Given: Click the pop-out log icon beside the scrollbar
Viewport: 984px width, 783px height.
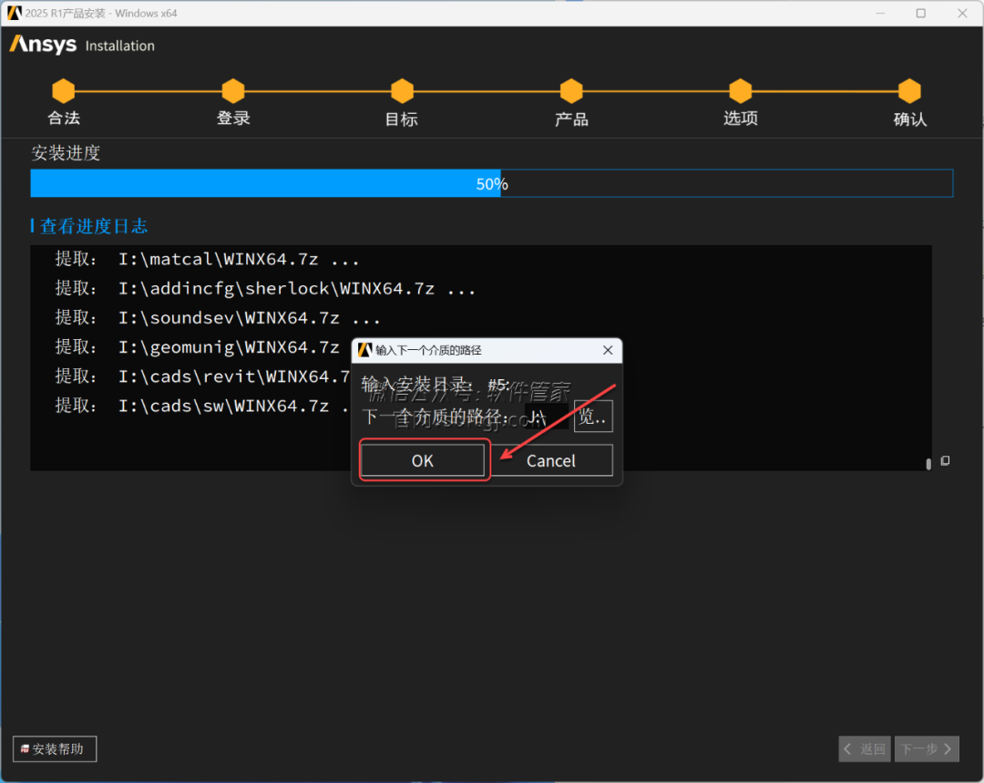Looking at the screenshot, I should pyautogui.click(x=945, y=461).
